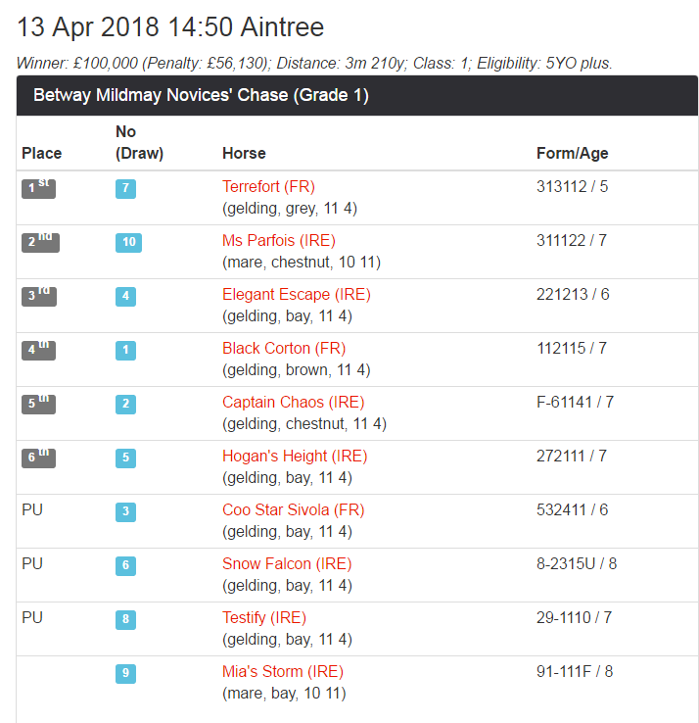Open the Mia's Storm (IRE) link
This screenshot has width=699, height=723.
click(x=283, y=671)
